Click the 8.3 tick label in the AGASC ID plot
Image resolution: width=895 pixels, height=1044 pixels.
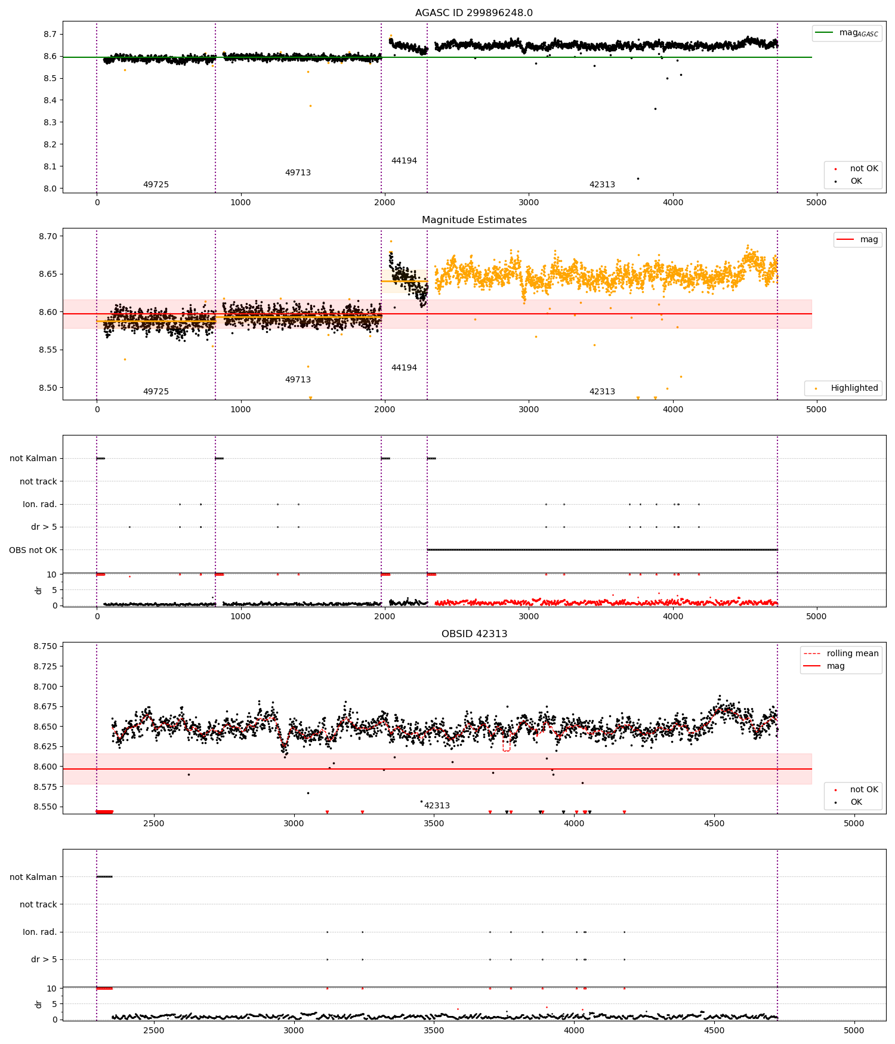coord(50,122)
